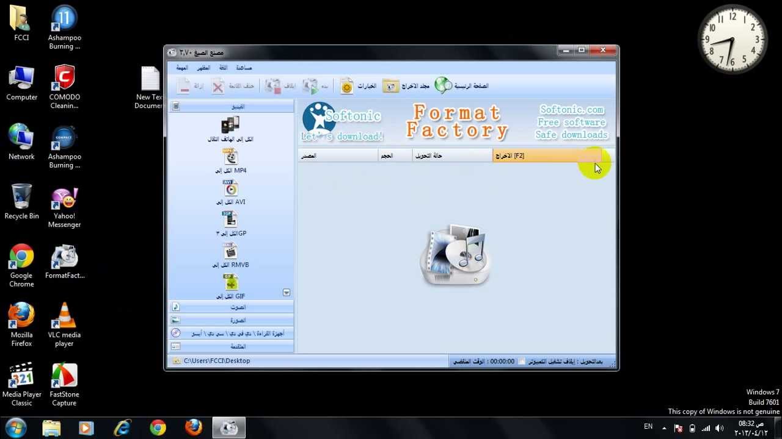
Task: Launch Media Player Classic shortcut
Action: [x=21, y=384]
